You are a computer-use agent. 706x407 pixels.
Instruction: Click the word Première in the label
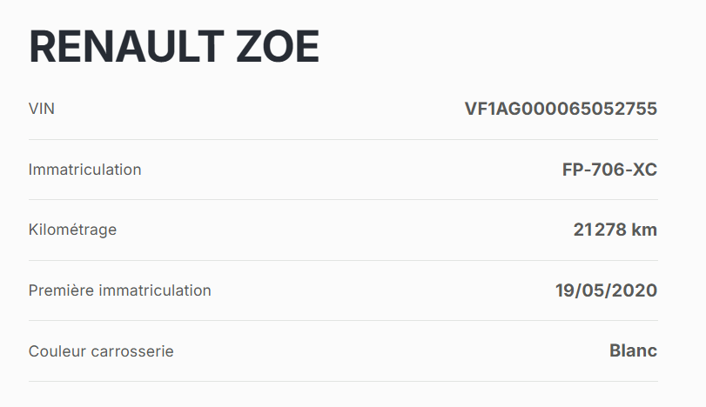tap(60, 290)
